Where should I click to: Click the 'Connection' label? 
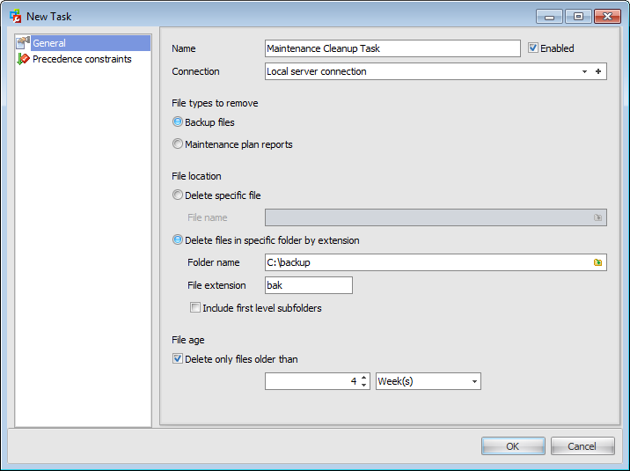click(195, 71)
